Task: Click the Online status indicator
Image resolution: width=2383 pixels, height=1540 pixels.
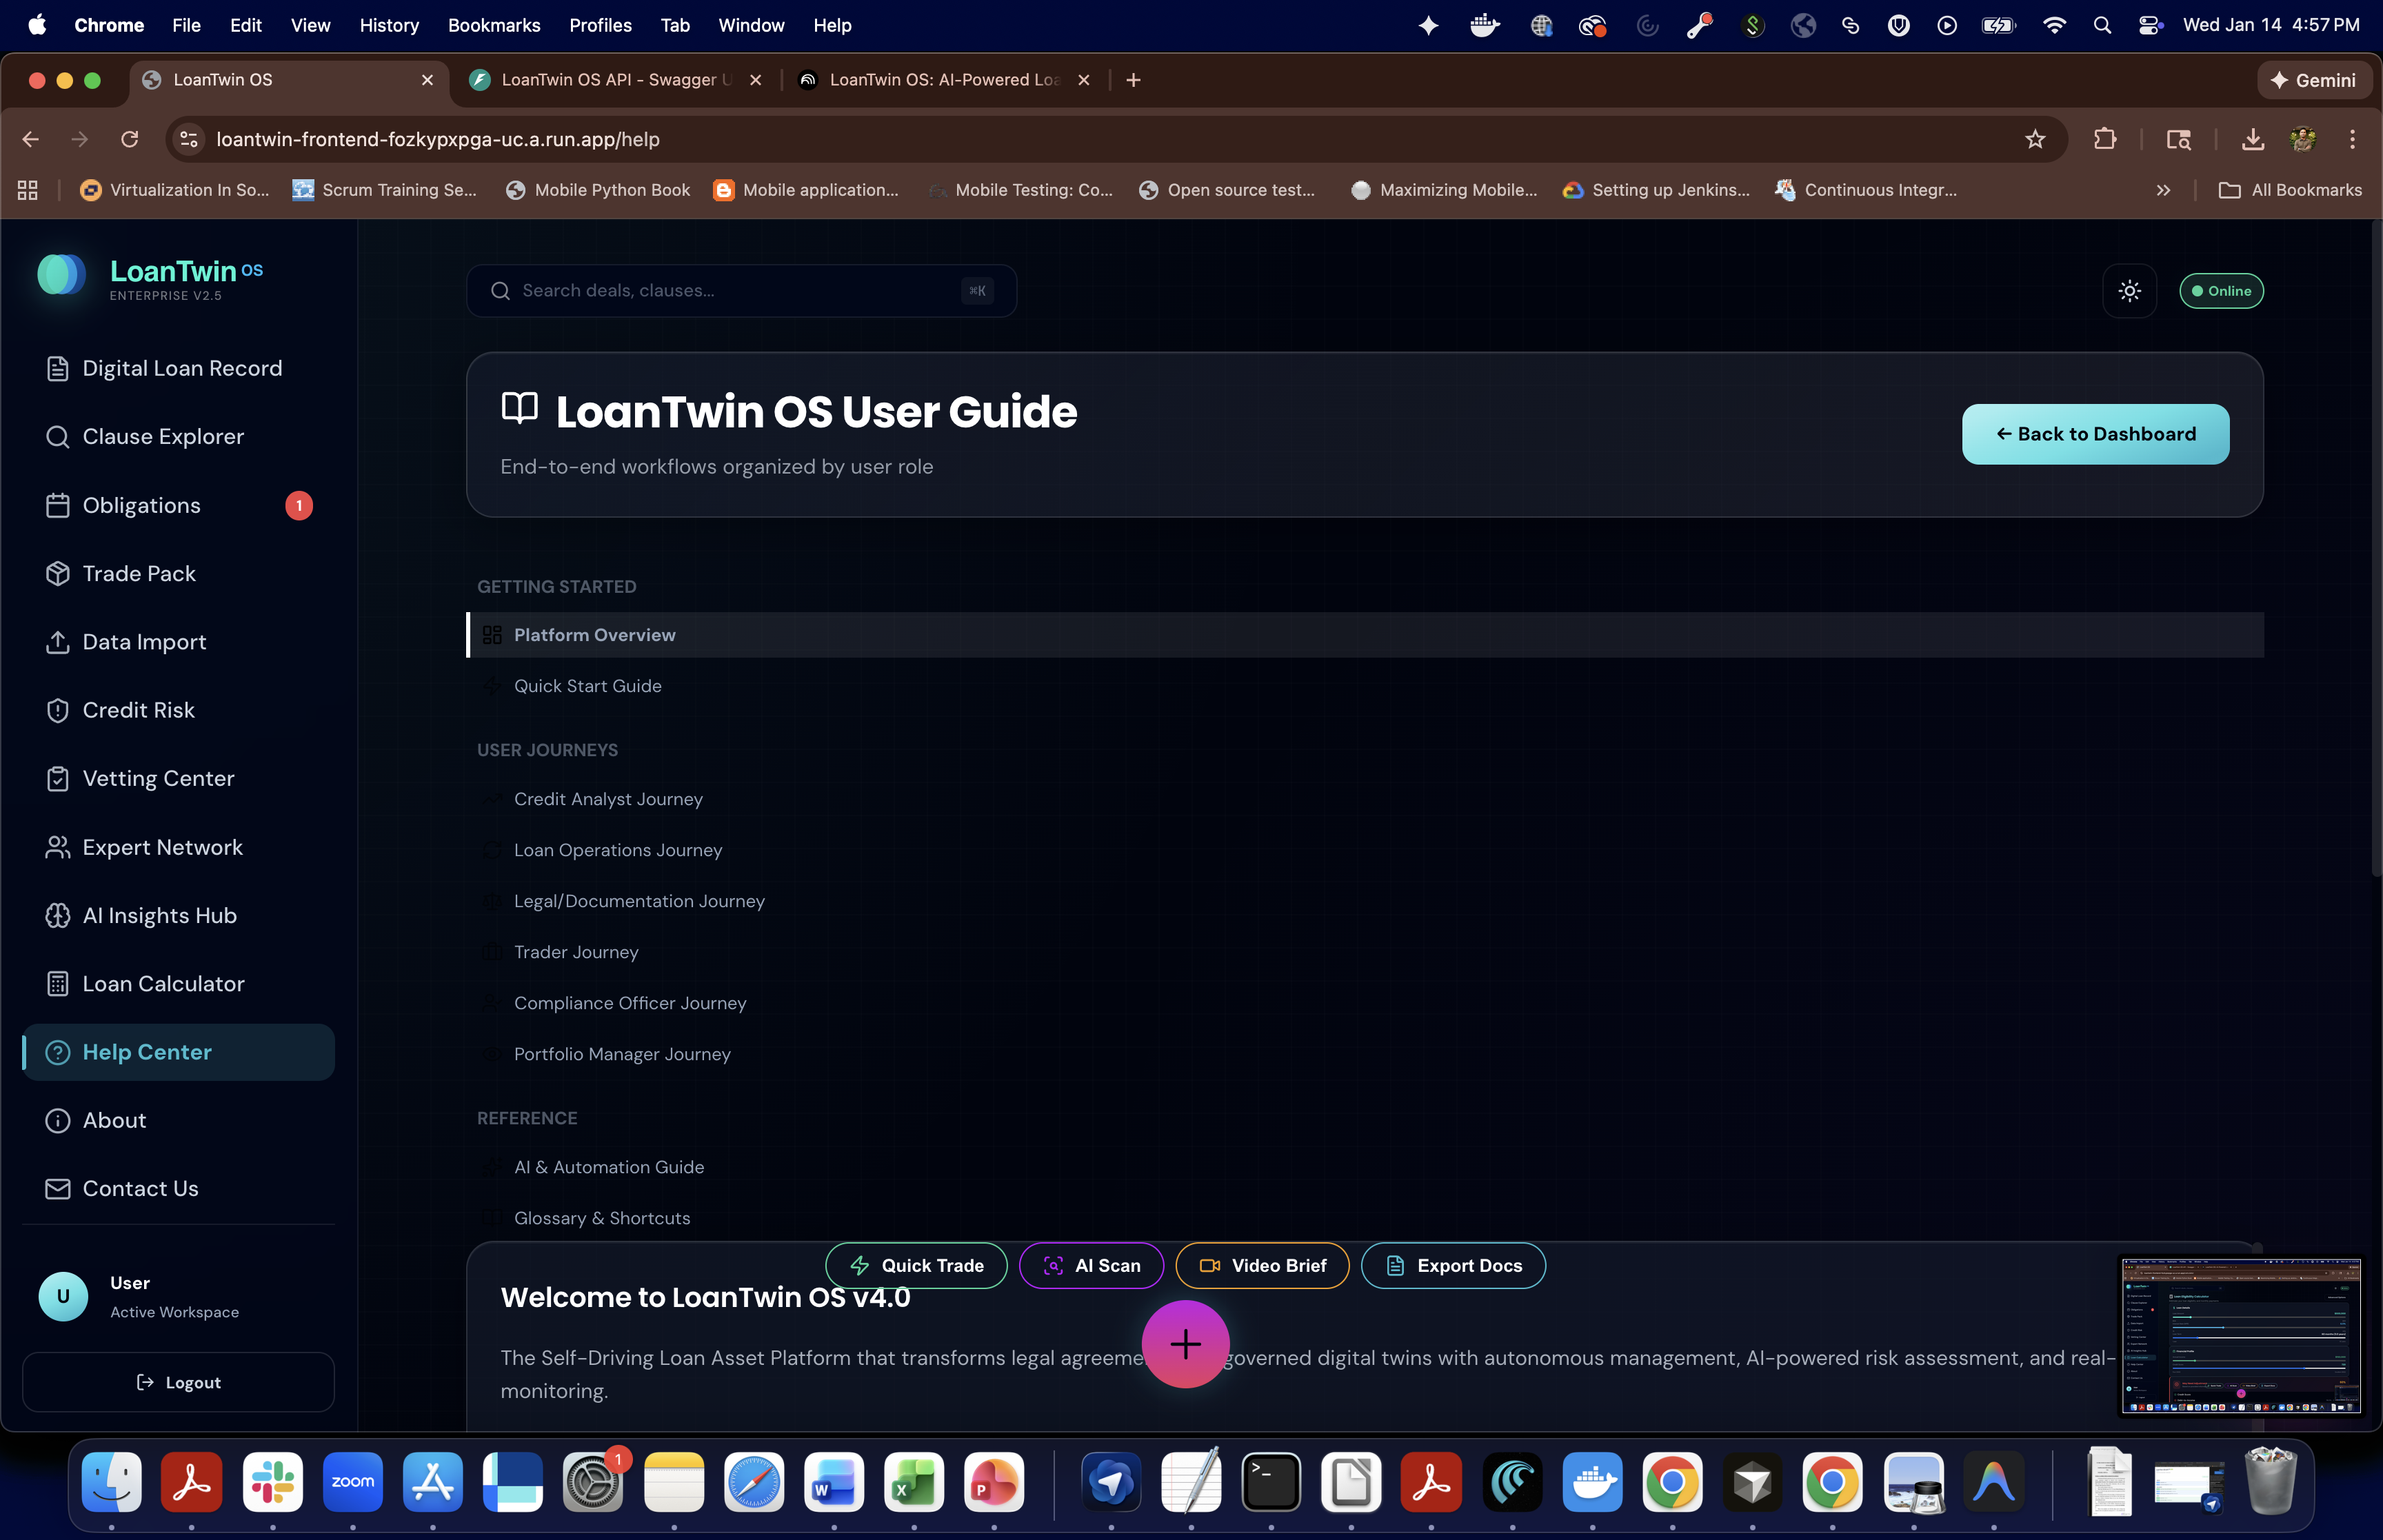Action: (x=2221, y=291)
